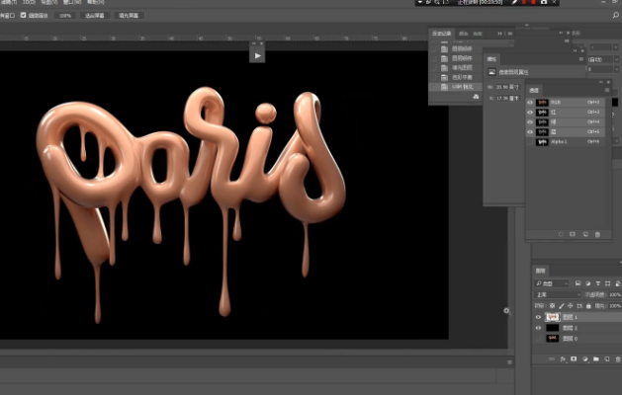Screen dimensions: 622x395
Task: Open the layer filter type dropdown
Action: coord(552,283)
